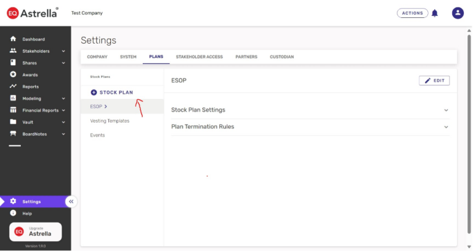Add a new Stock Plan

pyautogui.click(x=112, y=93)
